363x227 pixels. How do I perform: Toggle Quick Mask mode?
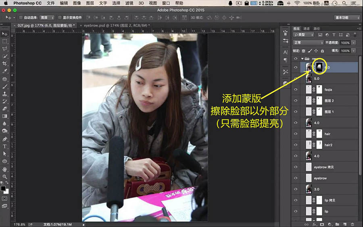click(x=4, y=198)
